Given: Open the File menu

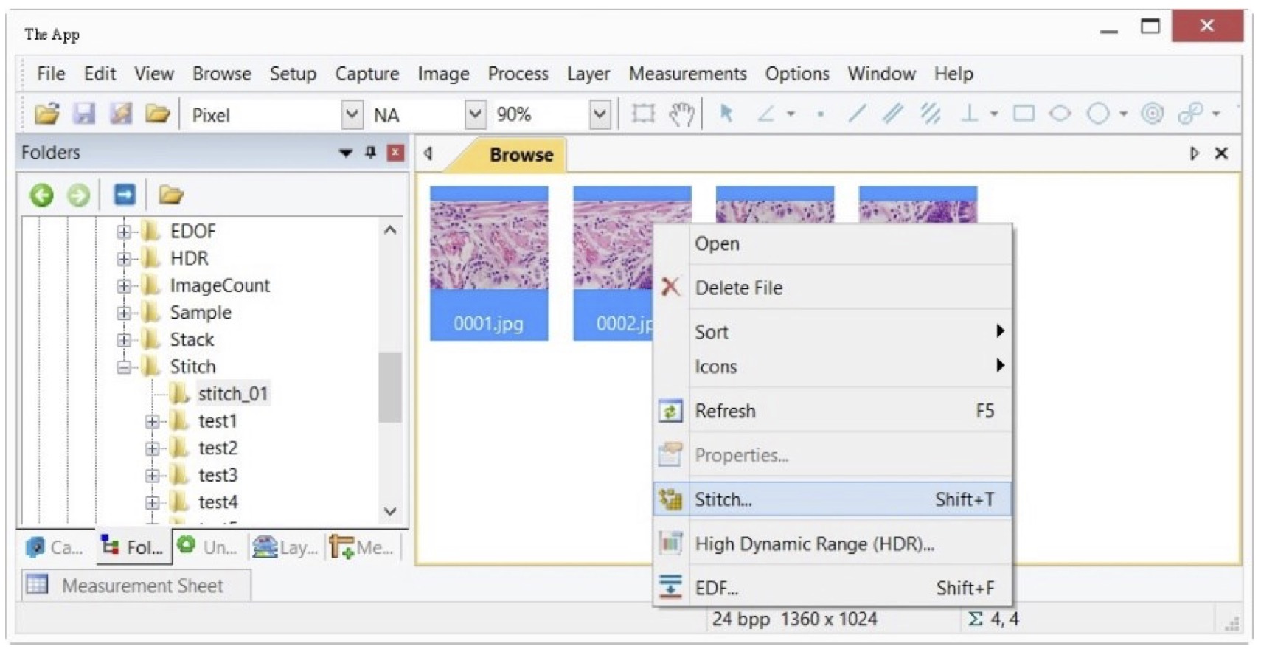Looking at the screenshot, I should coord(51,74).
